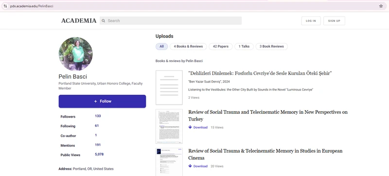Open the placeholder thumbnail of Dehlizleri Dinlemek

[169, 88]
